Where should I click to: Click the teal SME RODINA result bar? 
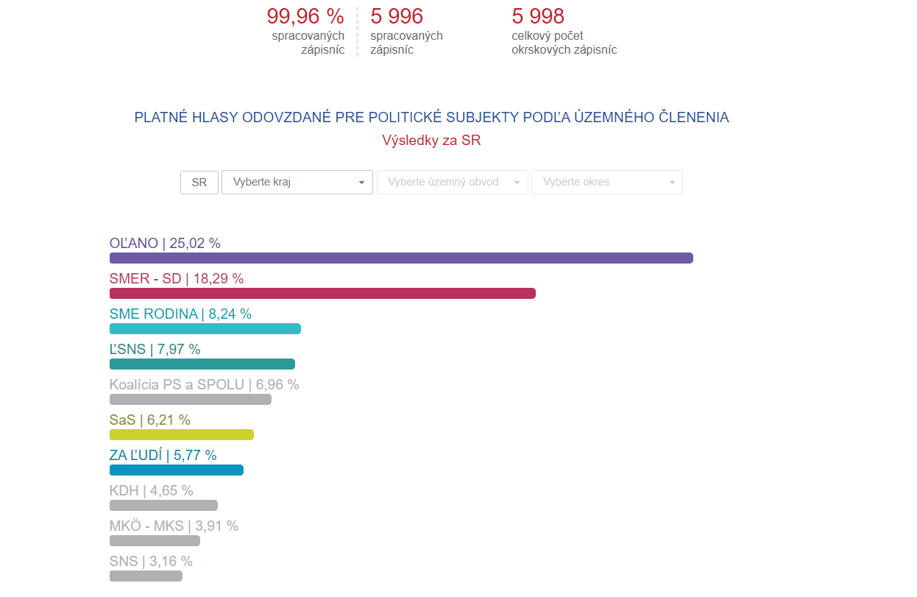[x=205, y=328]
